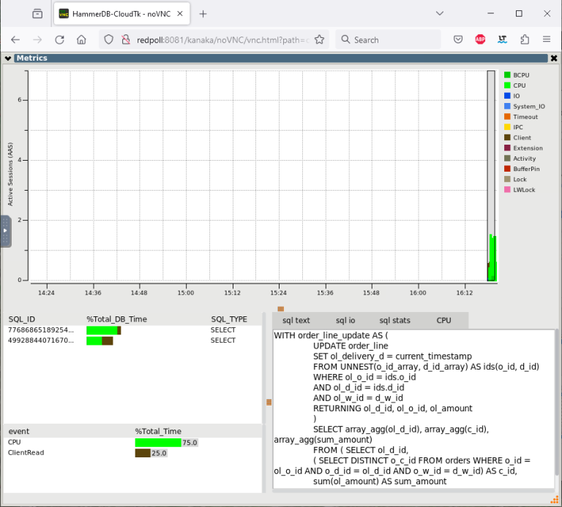The height and width of the screenshot is (507, 562).
Task: Click the back navigation arrow
Action: click(x=15, y=39)
